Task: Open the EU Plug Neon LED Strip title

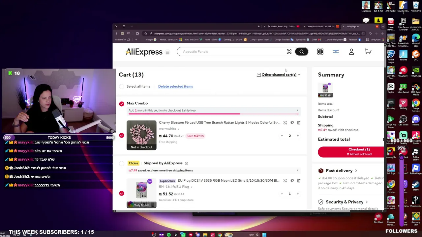Action: click(228, 180)
